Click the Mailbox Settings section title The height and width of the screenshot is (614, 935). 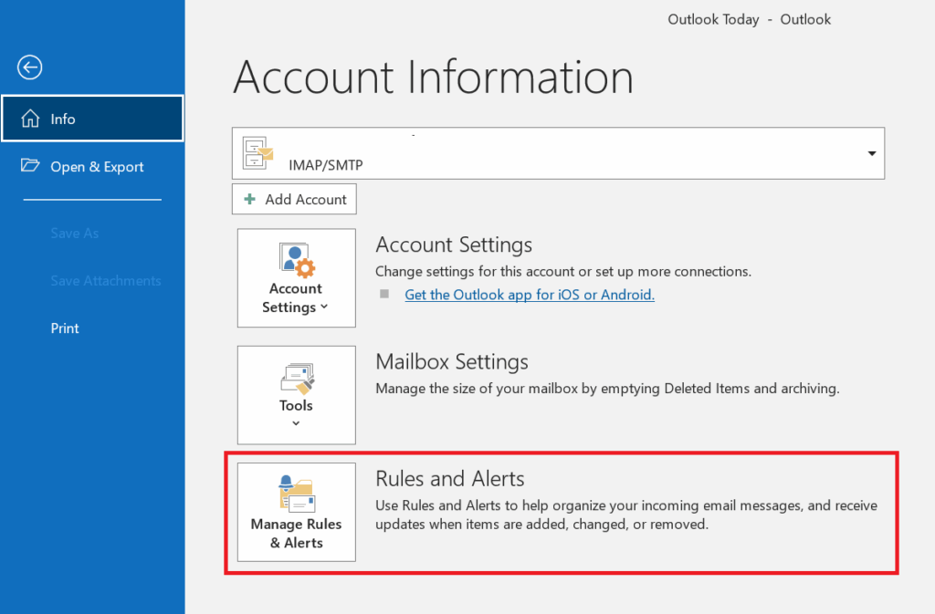(452, 361)
